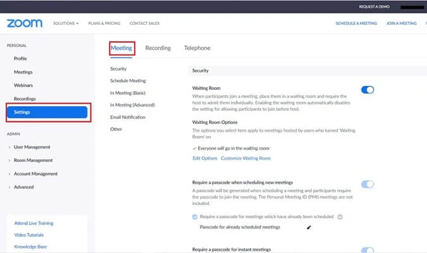Image resolution: width=427 pixels, height=253 pixels.
Task: Open Plans & Pricing page
Action: [x=104, y=23]
